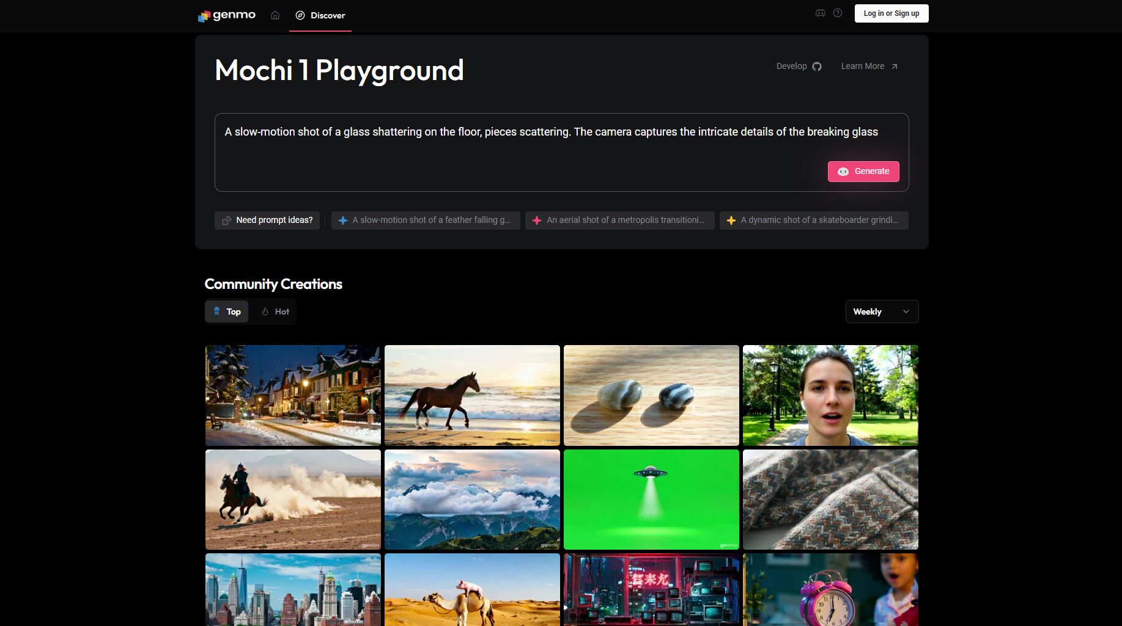
Task: Open the horse on beach video
Action: (472, 395)
